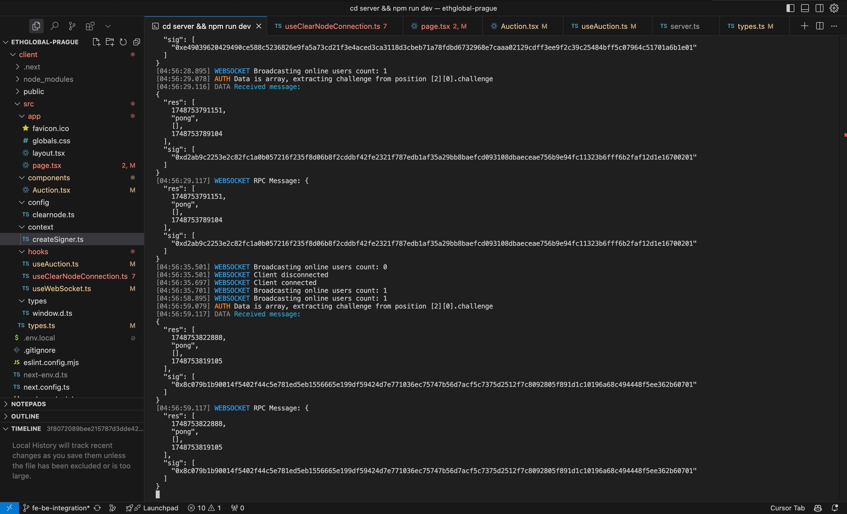Toggle bottom panel visibility in title bar

805,8
